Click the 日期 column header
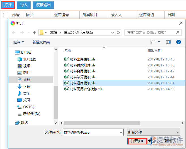Image resolution: width=186 pixels, height=149 pixels. click(x=172, y=15)
